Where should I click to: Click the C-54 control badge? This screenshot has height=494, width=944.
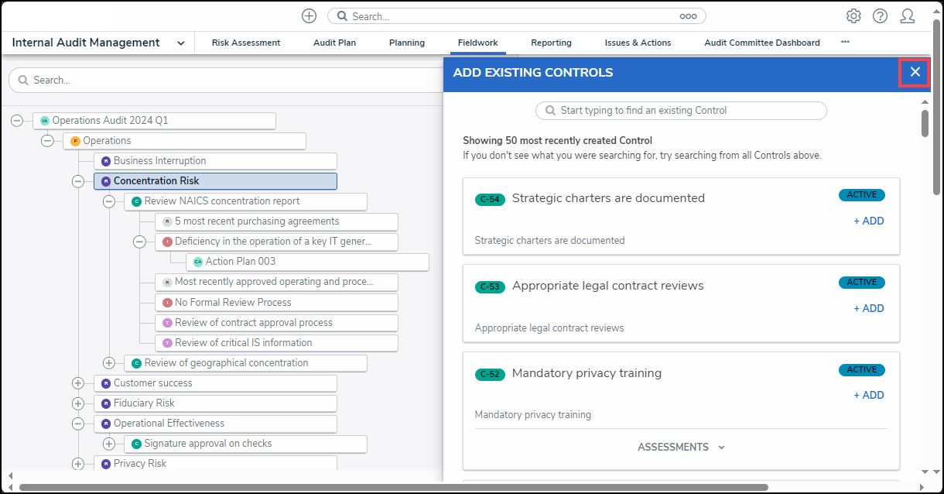click(x=490, y=199)
